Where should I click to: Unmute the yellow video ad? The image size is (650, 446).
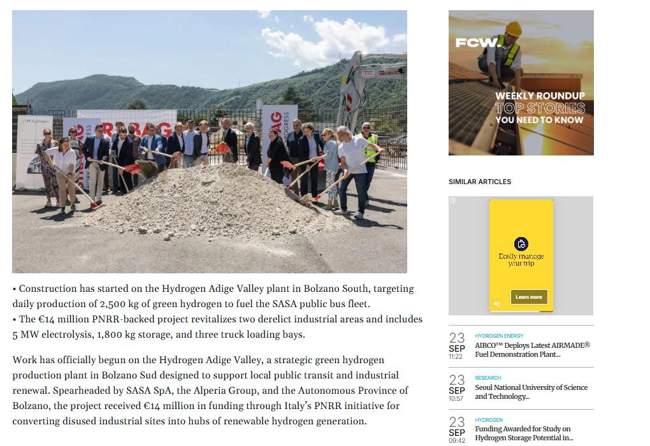tap(496, 304)
